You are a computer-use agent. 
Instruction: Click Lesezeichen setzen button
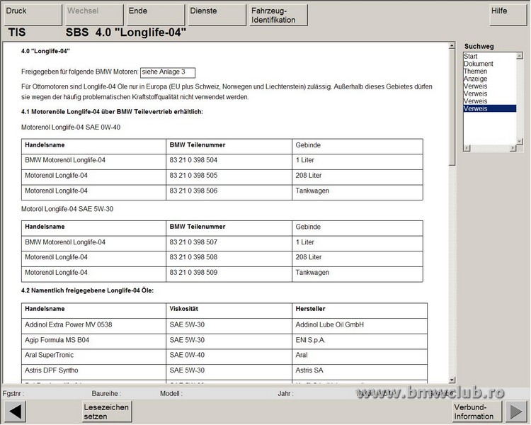tap(107, 412)
